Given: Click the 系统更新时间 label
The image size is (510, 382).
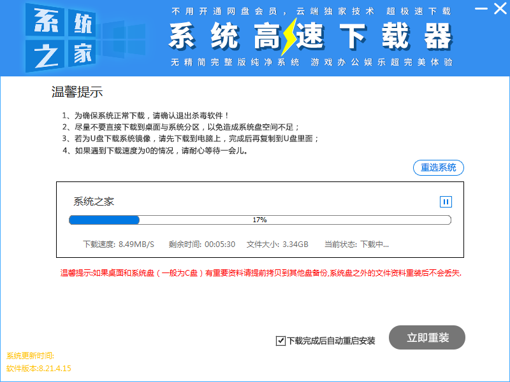Looking at the screenshot, I should (x=30, y=356).
